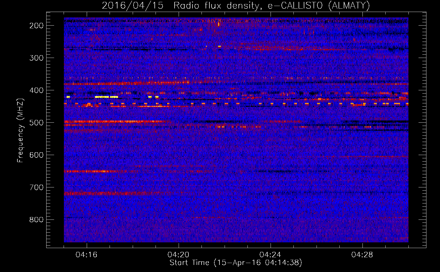Click the 800 frequency tick label
Viewport: 440px width, 272px height.
point(36,220)
